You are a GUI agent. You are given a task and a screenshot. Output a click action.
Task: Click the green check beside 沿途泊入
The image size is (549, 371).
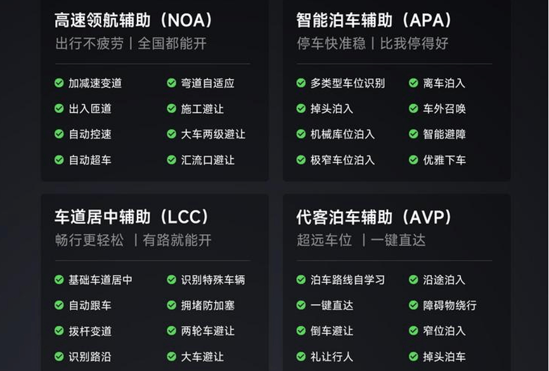[413, 280]
